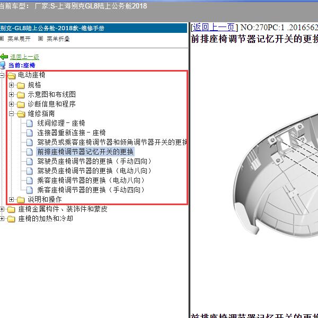
Task: Click the 电动座椅 open folder icon
Action: click(12, 76)
